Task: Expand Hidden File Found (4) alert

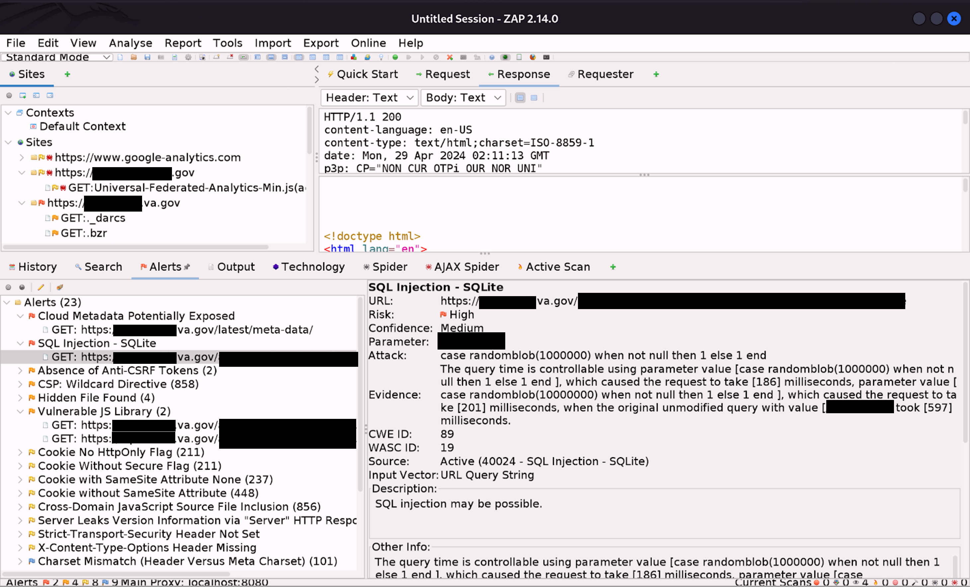Action: coord(21,398)
